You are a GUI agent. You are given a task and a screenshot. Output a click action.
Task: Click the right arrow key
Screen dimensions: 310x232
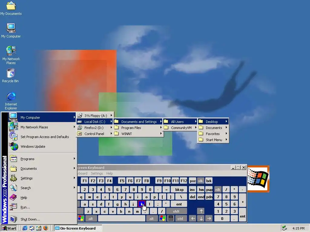(209, 219)
